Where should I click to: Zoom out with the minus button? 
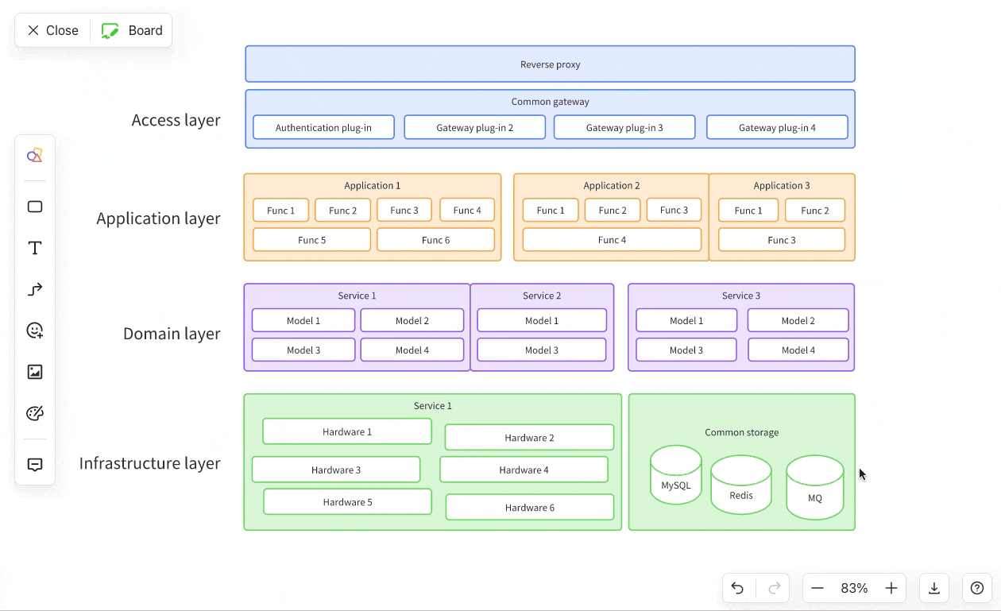[x=817, y=588]
